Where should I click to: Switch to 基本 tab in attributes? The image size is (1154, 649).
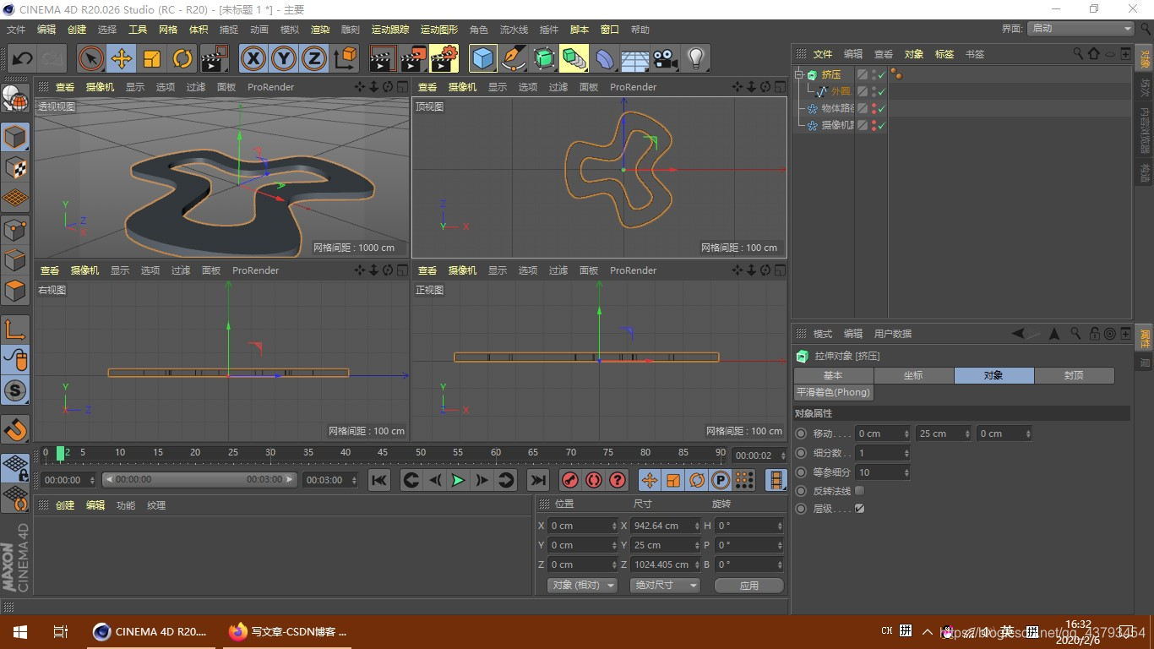point(833,375)
